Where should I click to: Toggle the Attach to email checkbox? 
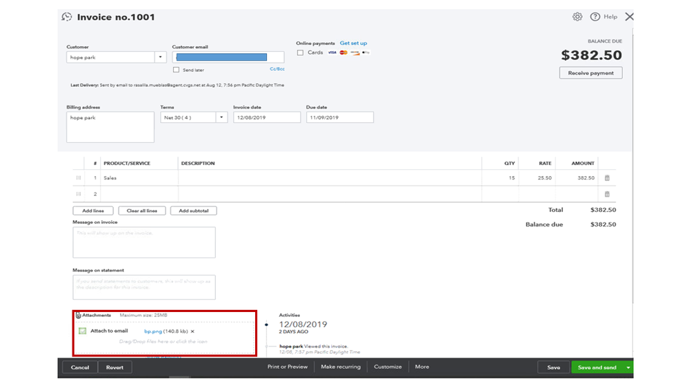[82, 331]
